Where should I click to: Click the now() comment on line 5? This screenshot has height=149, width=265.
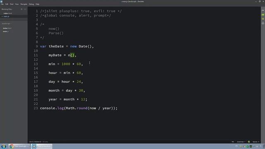tap(54, 29)
